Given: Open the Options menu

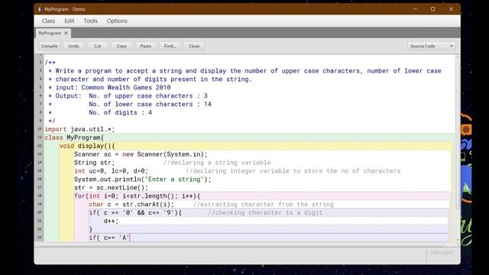Looking at the screenshot, I should pos(117,21).
